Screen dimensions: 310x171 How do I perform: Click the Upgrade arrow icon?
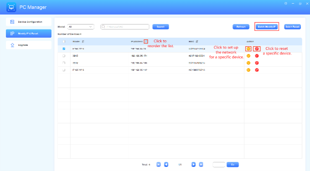pyautogui.click(x=12, y=45)
